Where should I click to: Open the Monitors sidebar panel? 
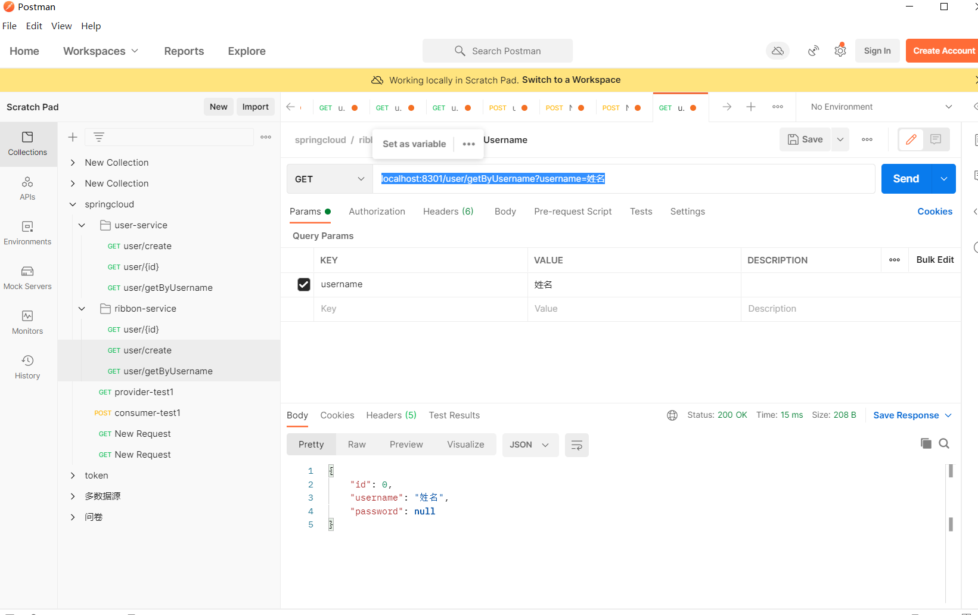27,323
